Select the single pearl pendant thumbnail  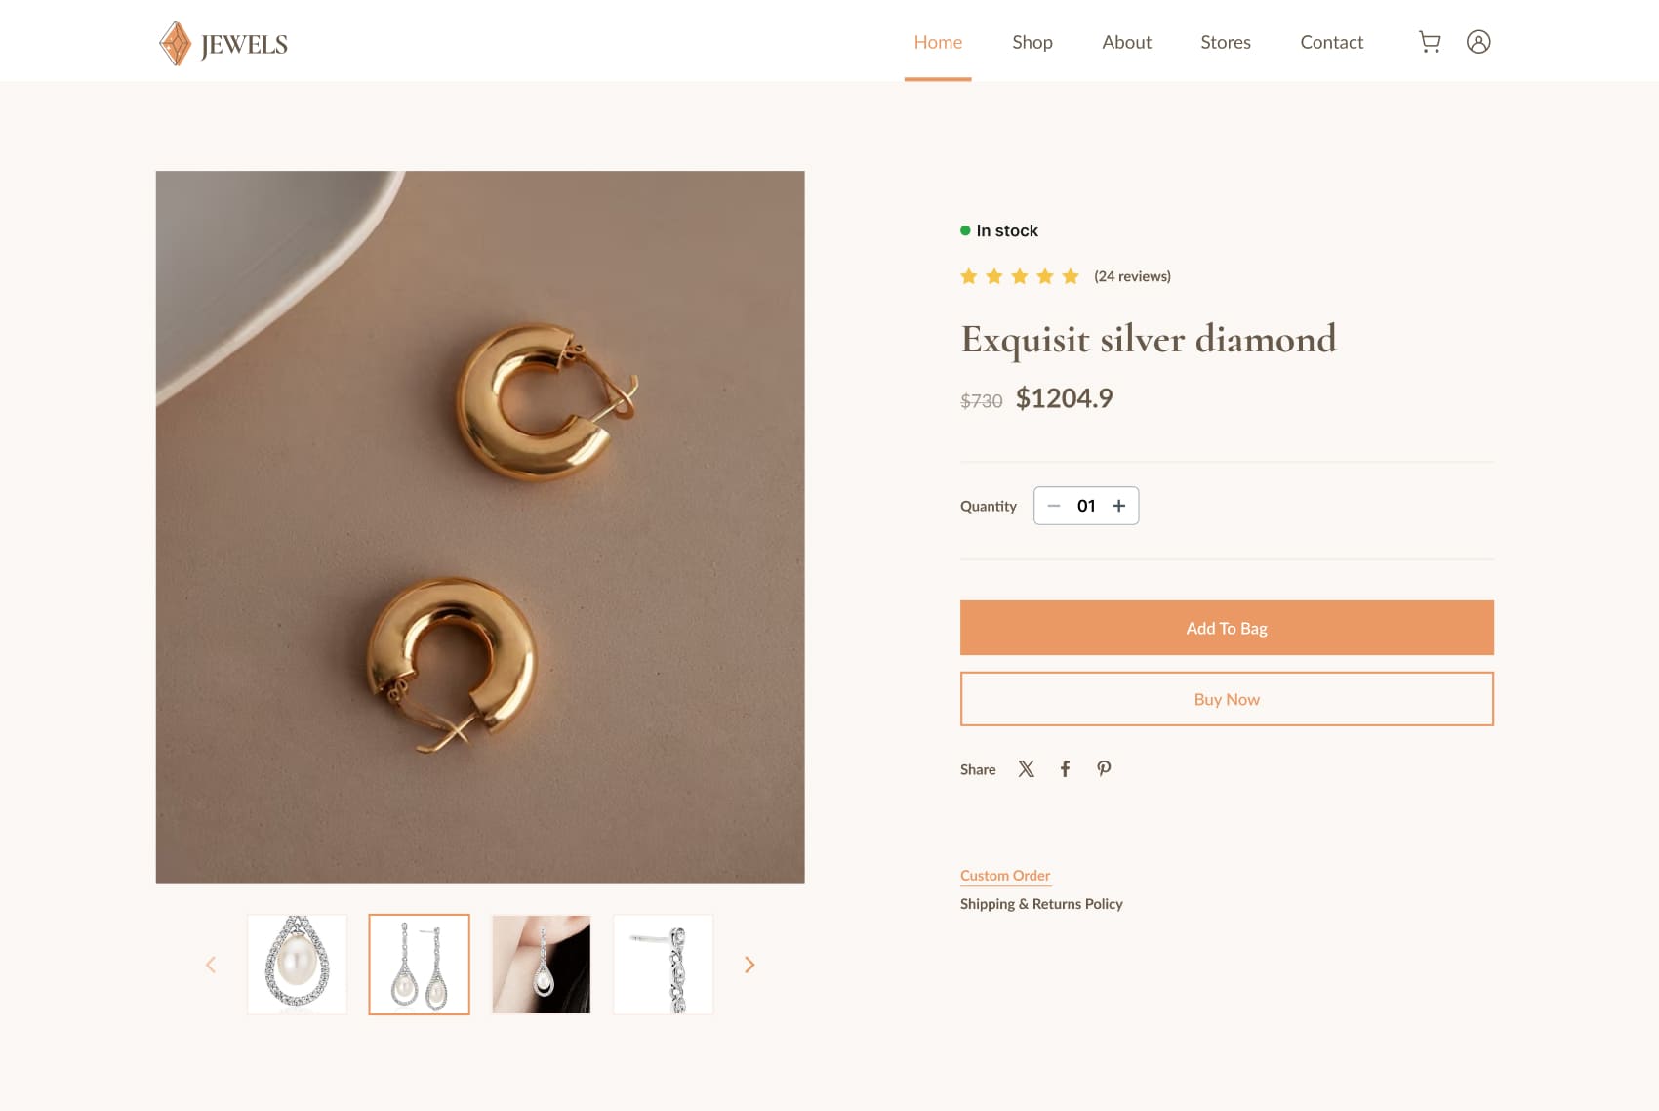click(298, 965)
